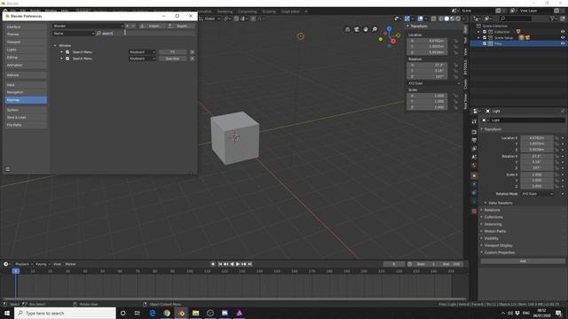This screenshot has height=319, width=568.
Task: Toggle the Scene Setup exclude checkbox
Action: point(485,37)
